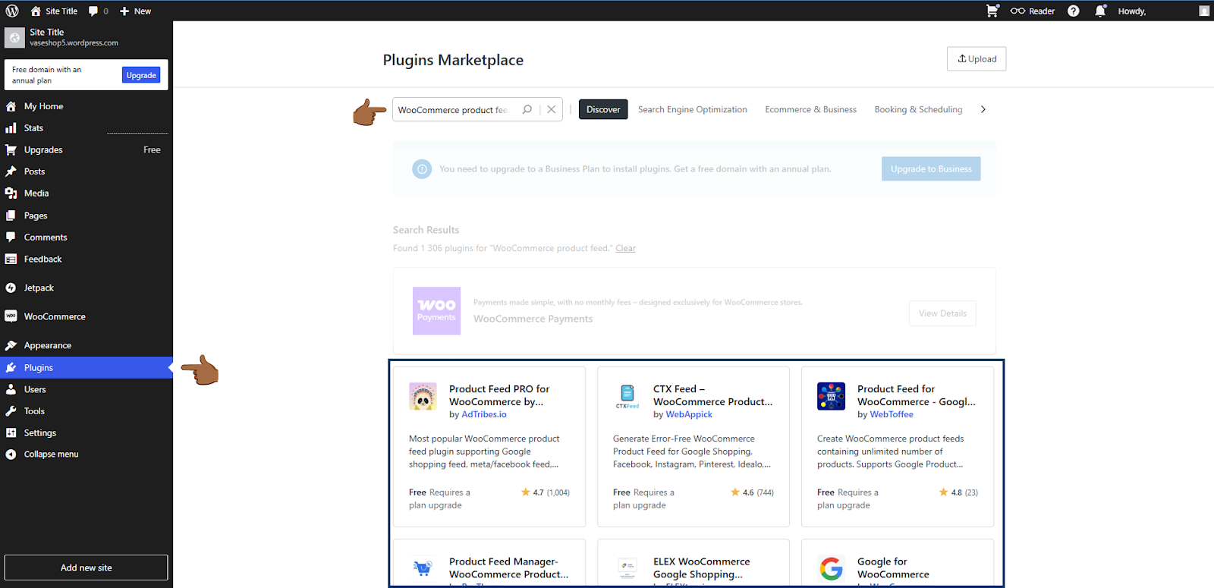1214x588 pixels.
Task: Open Stats in sidebar
Action: (x=86, y=128)
